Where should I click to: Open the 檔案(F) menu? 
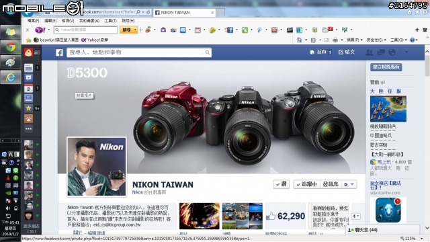coord(33,21)
